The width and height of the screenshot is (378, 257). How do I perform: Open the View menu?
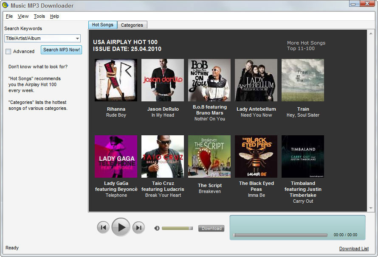23,16
